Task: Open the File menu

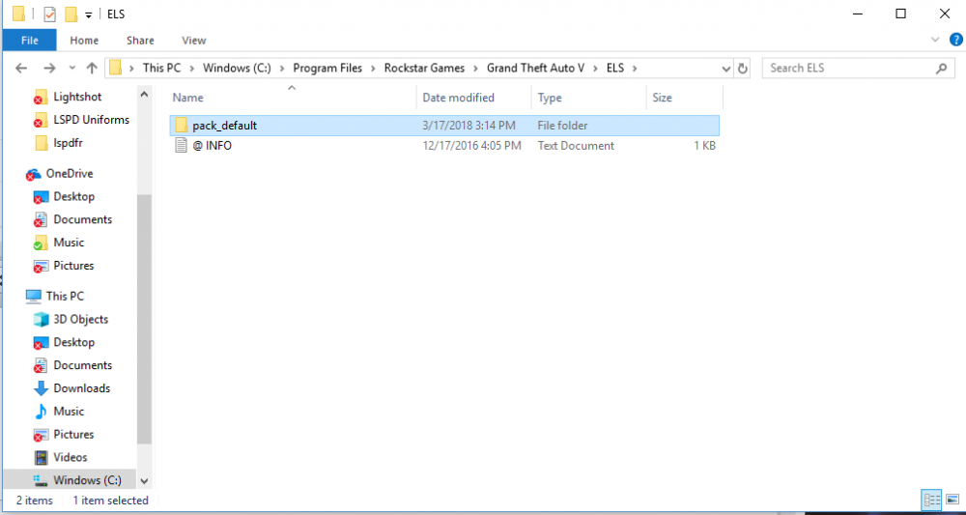Action: coord(30,41)
